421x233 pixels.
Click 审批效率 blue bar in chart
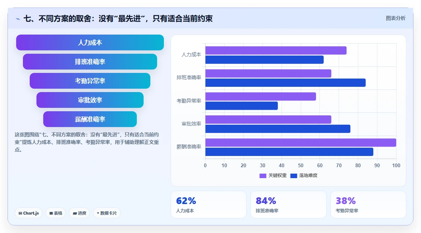point(278,129)
